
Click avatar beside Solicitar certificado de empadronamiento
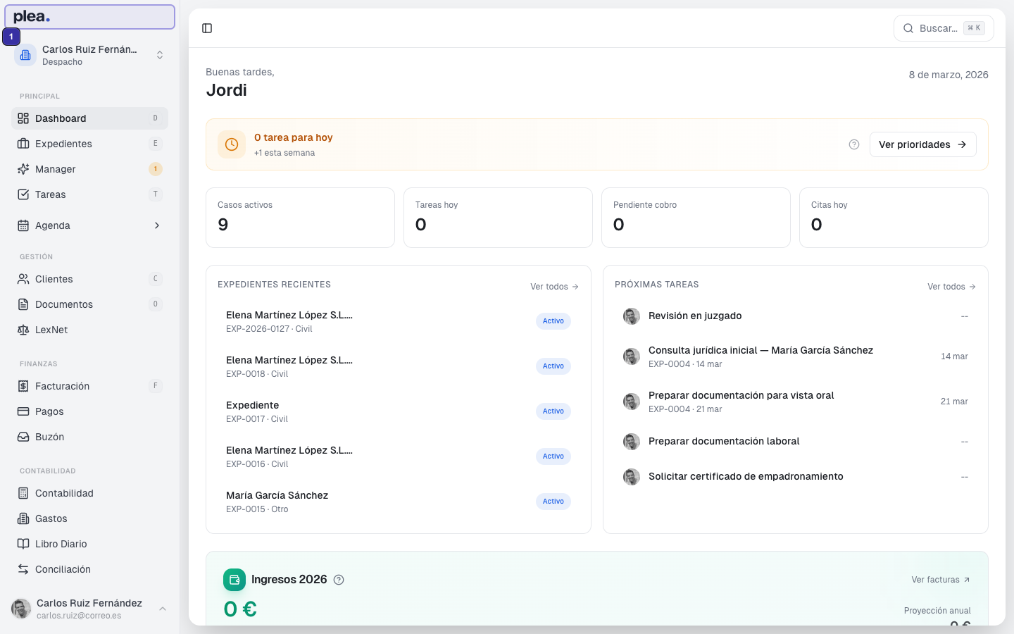[632, 477]
